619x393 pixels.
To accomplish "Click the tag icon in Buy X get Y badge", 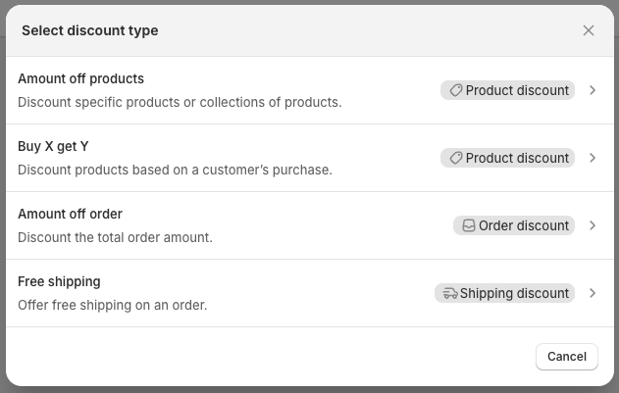I will point(456,158).
